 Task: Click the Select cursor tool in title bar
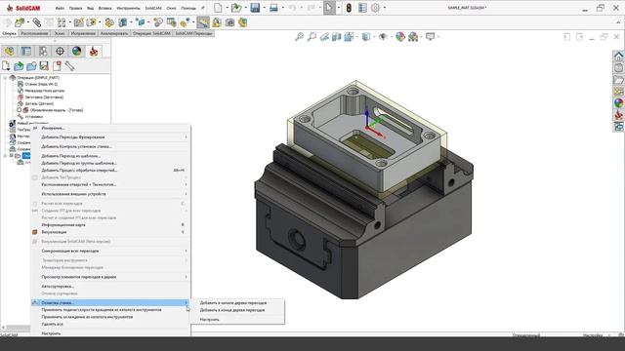[329, 8]
